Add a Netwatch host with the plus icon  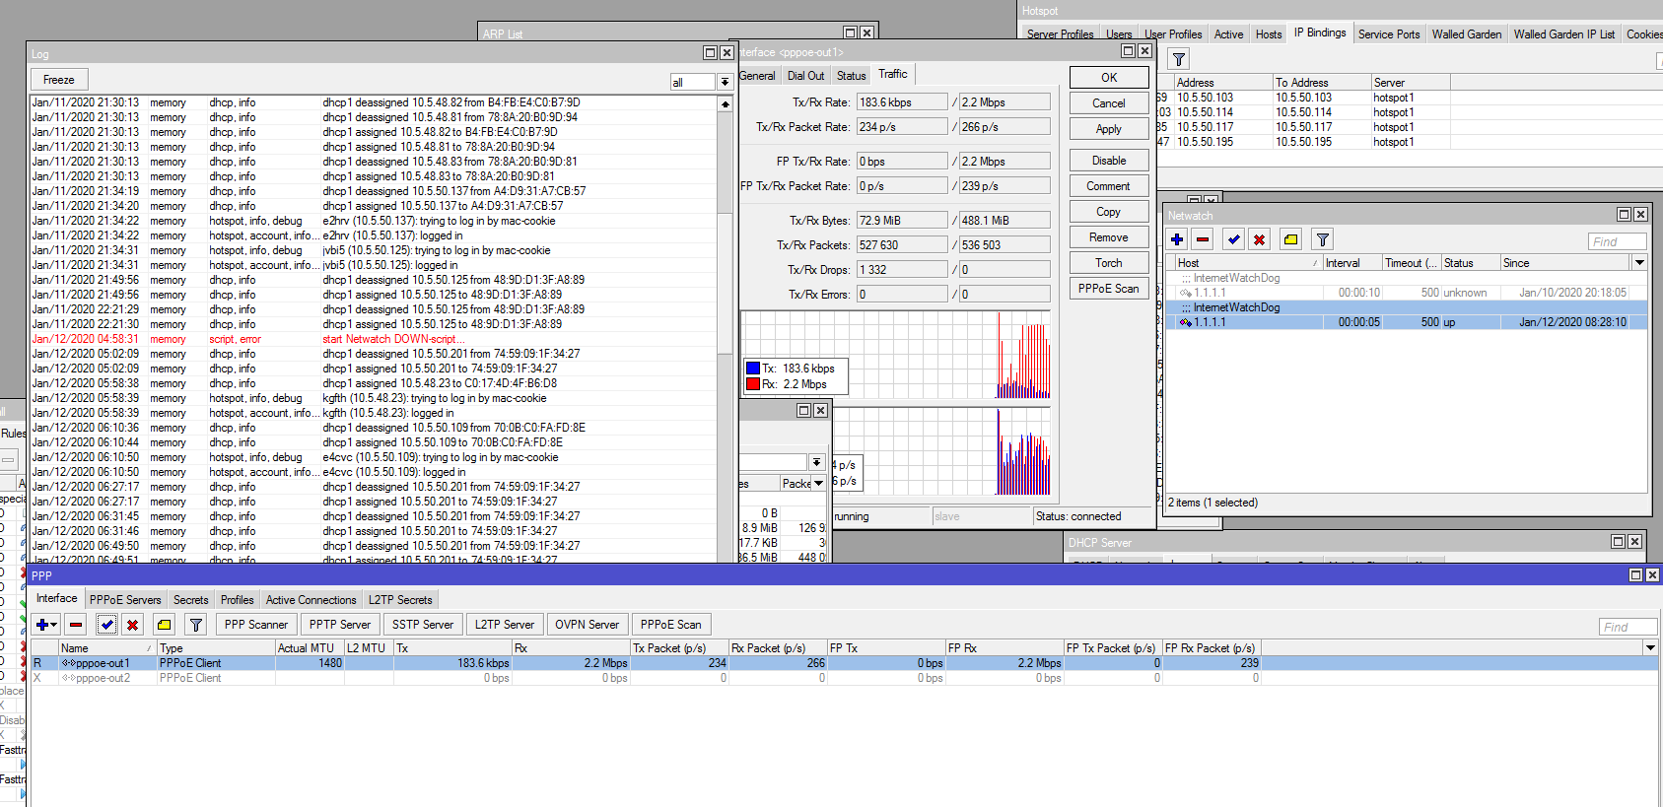[x=1177, y=239]
